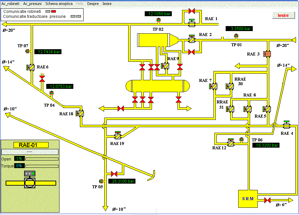The image size is (299, 215).
Task: Open the Despre menu
Action: pos(93,4)
